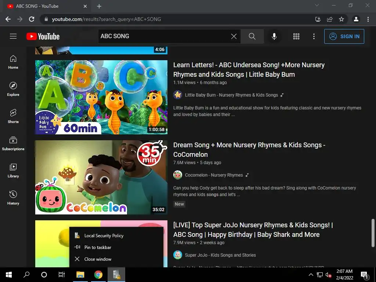Viewport: 376px width, 282px height.
Task: Open Cocomelon channel avatar
Action: point(178,175)
